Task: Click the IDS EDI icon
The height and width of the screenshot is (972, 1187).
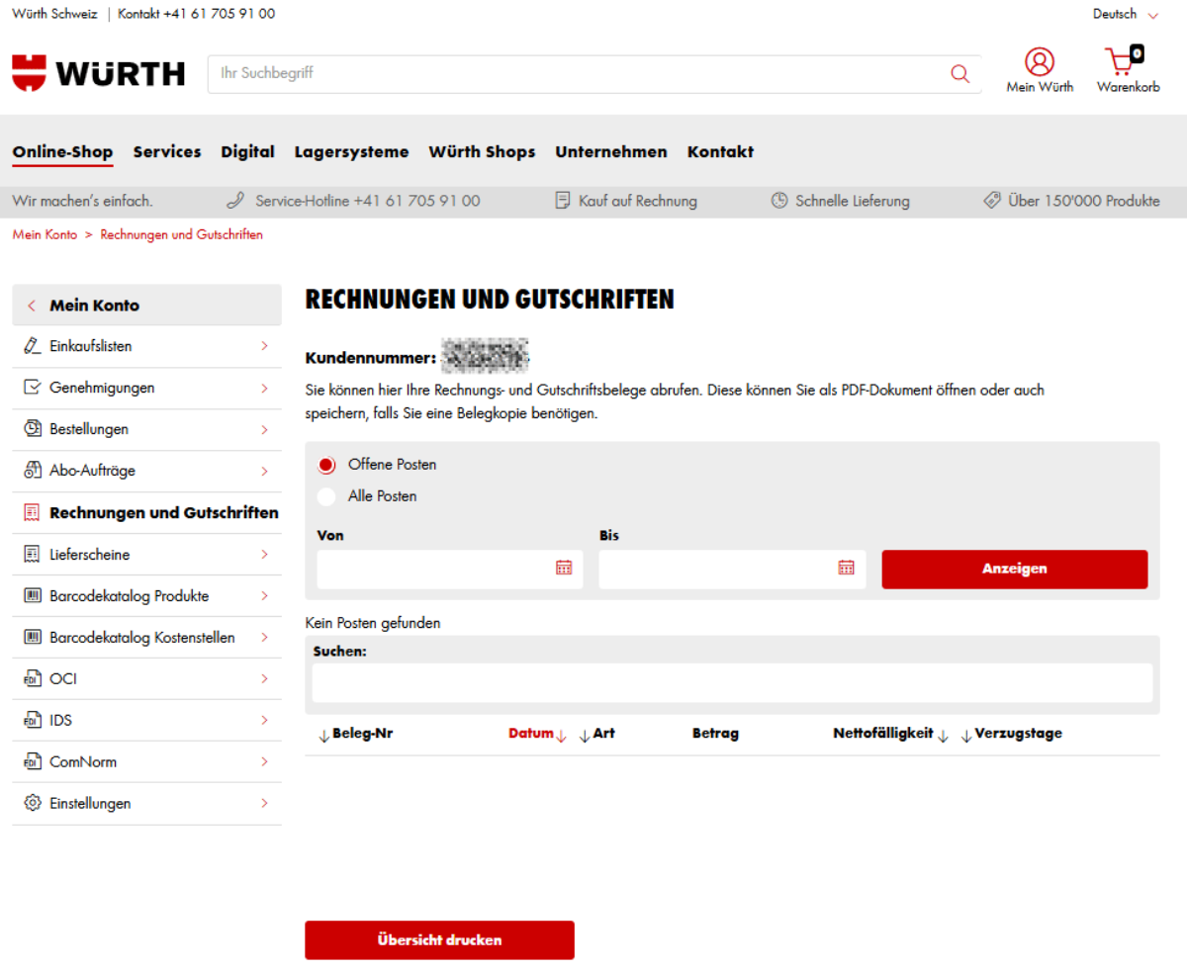Action: pos(32,721)
